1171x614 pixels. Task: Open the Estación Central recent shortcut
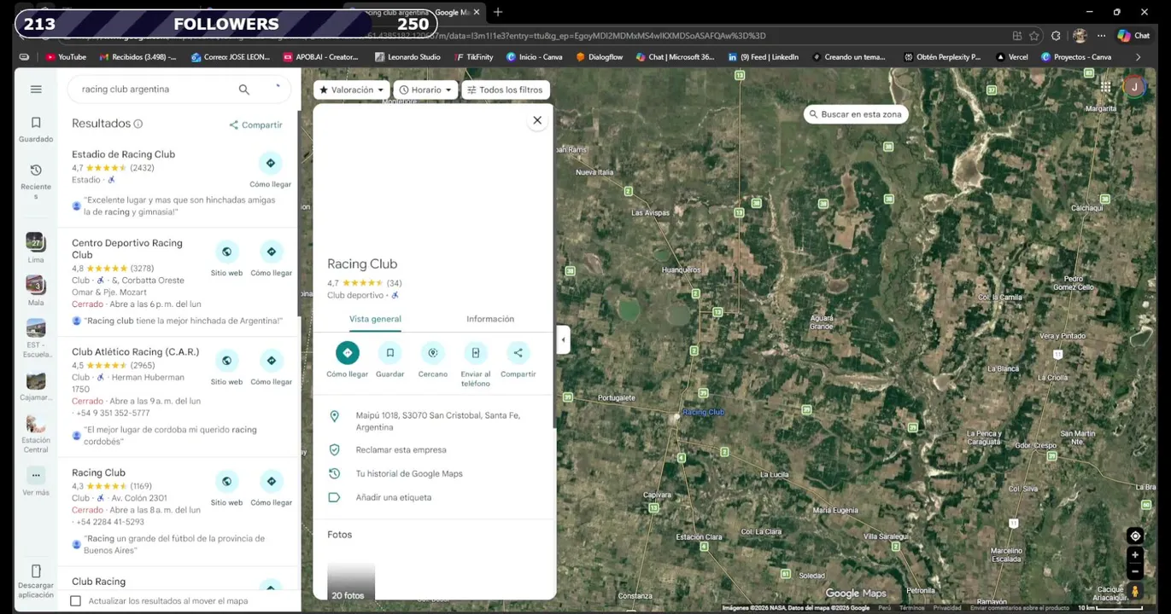click(36, 434)
